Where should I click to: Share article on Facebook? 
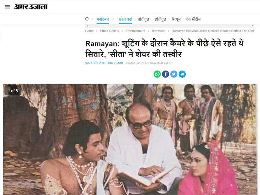165,74
